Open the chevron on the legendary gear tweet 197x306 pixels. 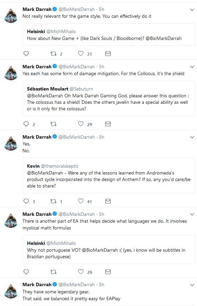[x=192, y=284]
